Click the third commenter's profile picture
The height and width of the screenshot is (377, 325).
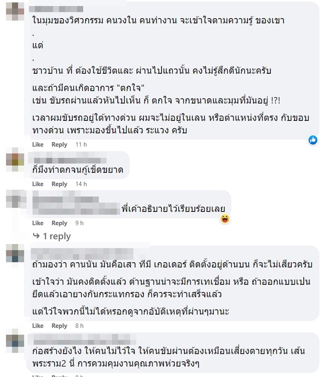pyautogui.click(x=14, y=202)
